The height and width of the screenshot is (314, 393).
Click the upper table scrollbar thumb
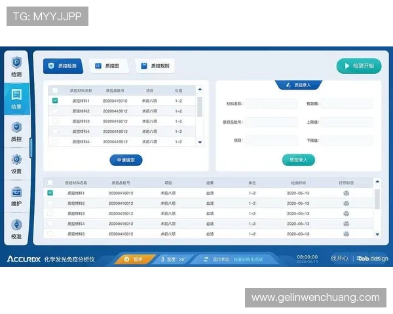(x=200, y=107)
